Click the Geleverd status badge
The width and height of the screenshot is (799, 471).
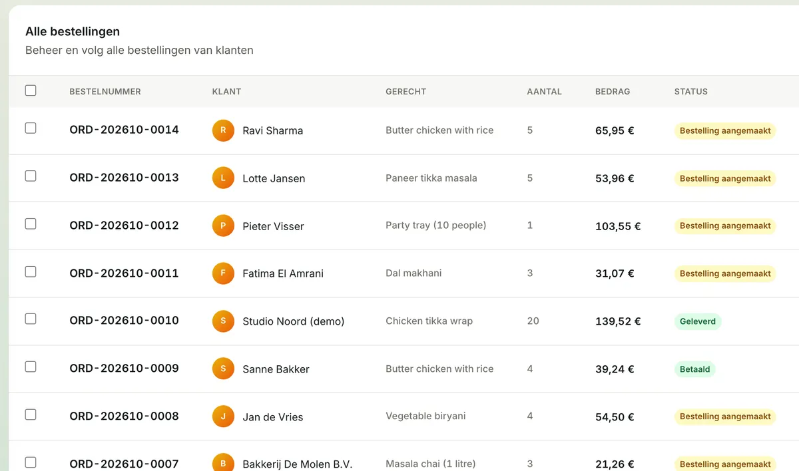(698, 321)
